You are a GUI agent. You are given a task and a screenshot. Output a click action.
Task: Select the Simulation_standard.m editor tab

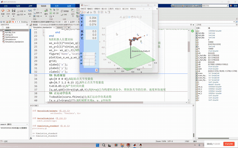tap(42, 27)
